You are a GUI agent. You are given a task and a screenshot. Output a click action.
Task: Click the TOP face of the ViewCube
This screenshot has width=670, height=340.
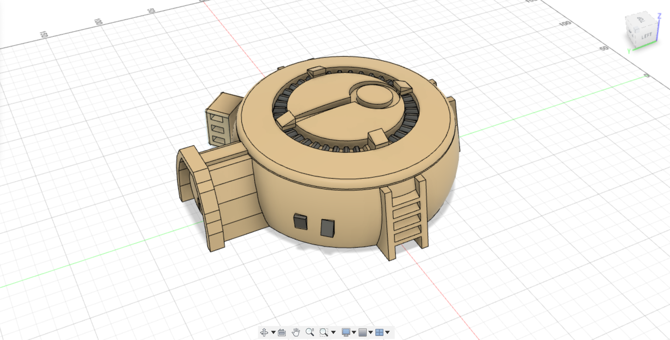pyautogui.click(x=640, y=20)
